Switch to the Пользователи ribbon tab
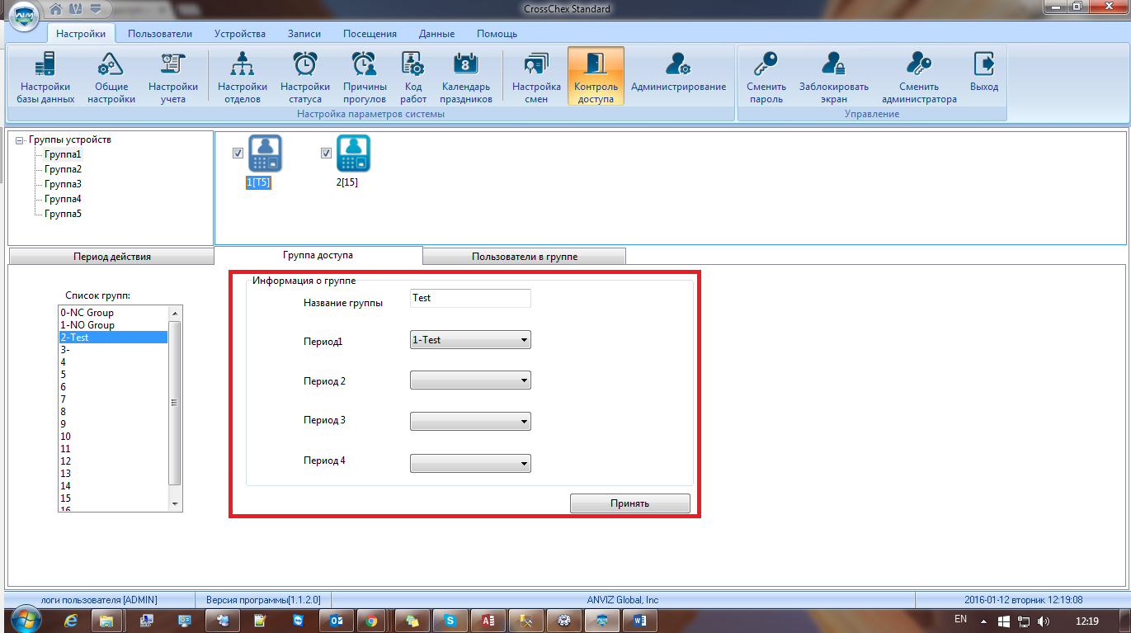Viewport: 1131px width, 633px height. (160, 34)
